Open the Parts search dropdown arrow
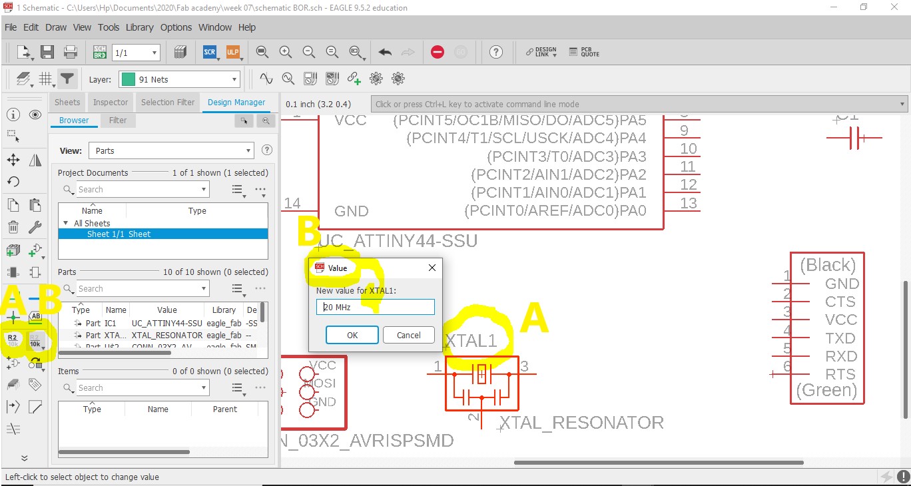This screenshot has width=911, height=486. 204,289
